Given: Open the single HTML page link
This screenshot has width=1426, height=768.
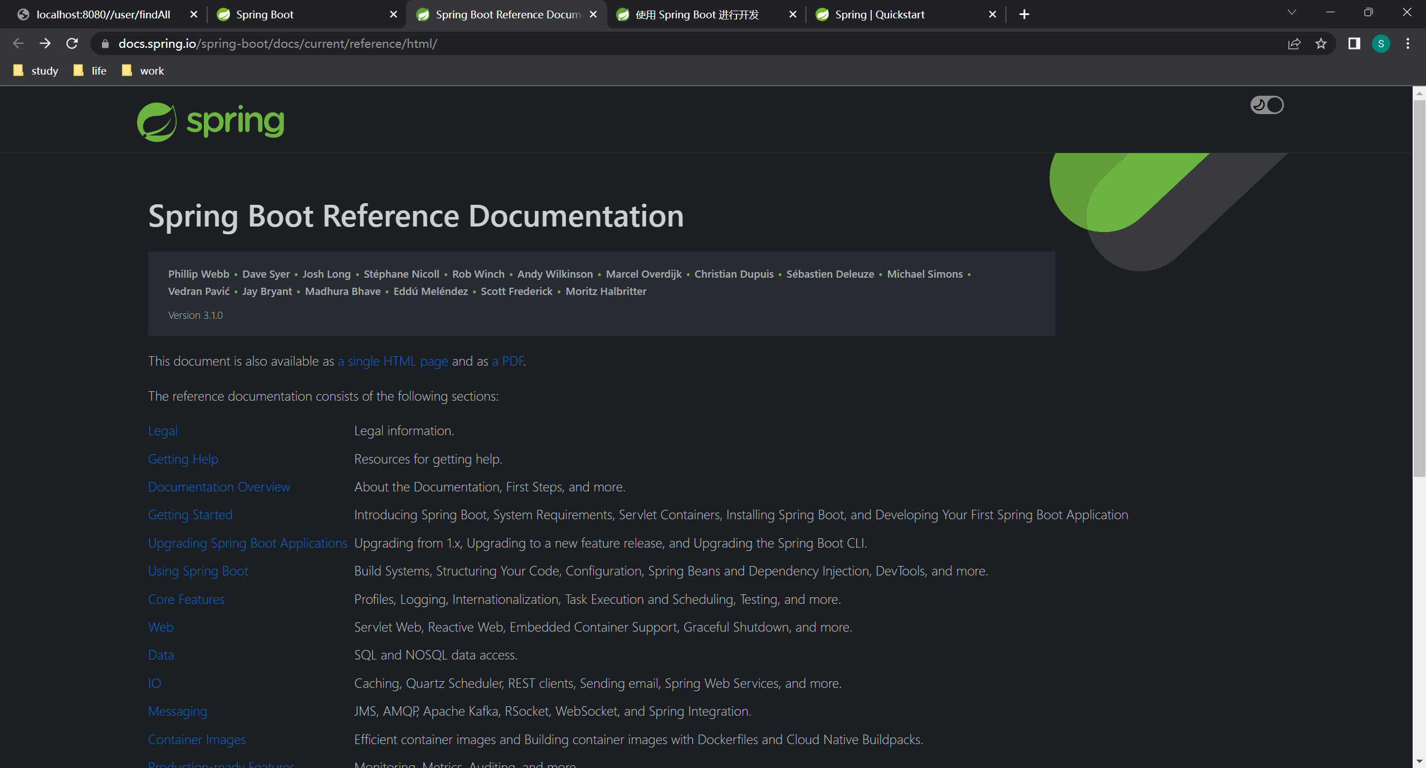Looking at the screenshot, I should coord(393,361).
